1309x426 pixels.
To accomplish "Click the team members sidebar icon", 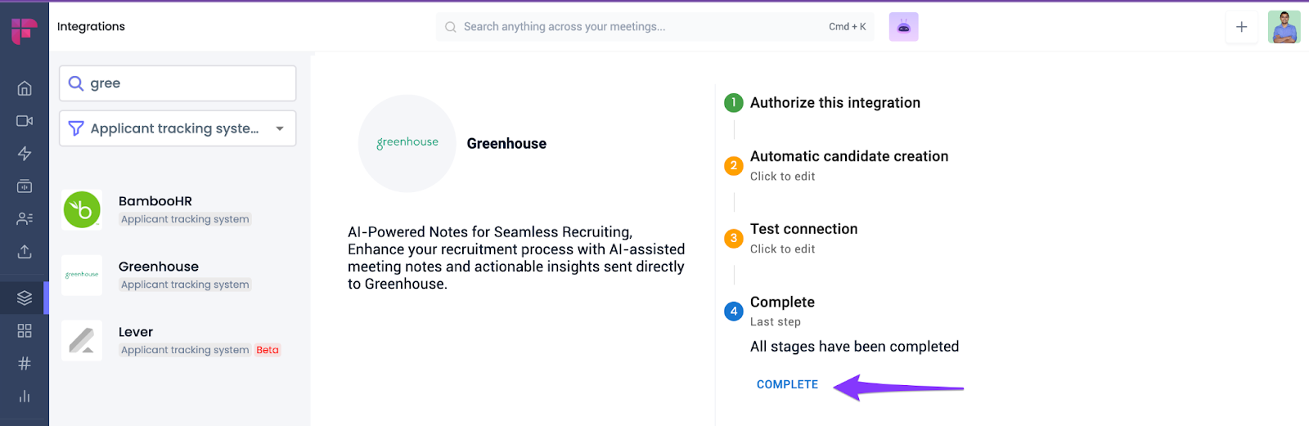I will pyautogui.click(x=25, y=218).
